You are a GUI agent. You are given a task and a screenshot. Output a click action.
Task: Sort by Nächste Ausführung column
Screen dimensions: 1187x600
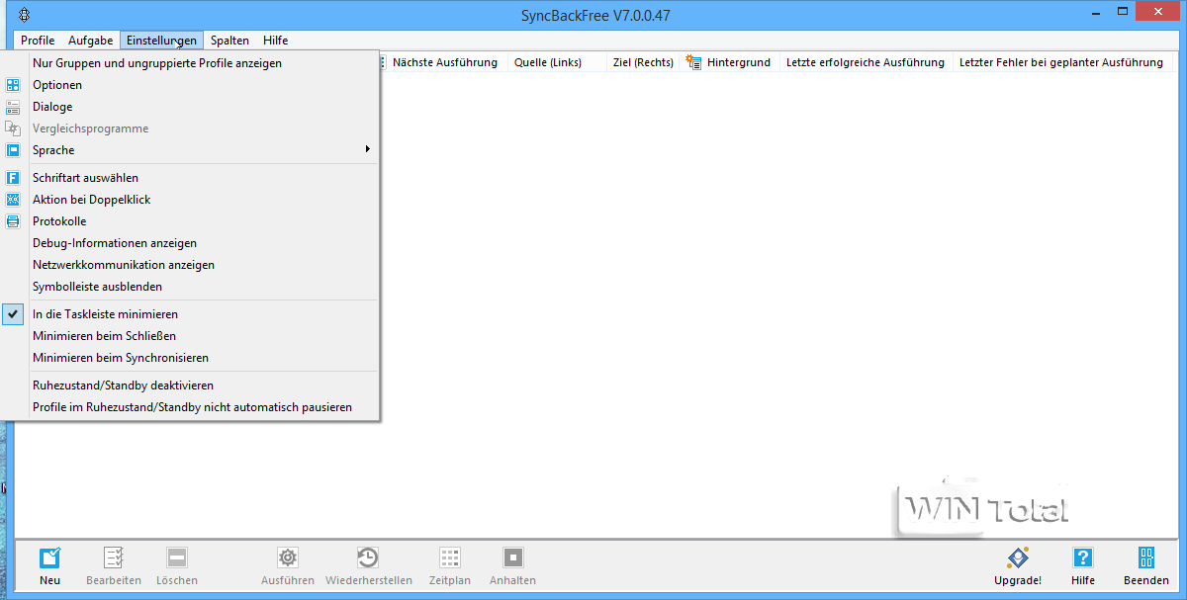(x=444, y=62)
